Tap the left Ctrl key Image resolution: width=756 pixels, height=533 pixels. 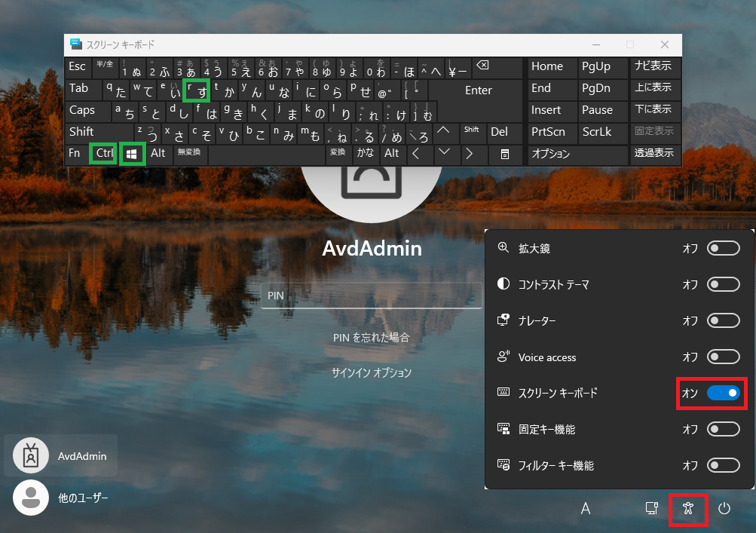click(x=103, y=154)
